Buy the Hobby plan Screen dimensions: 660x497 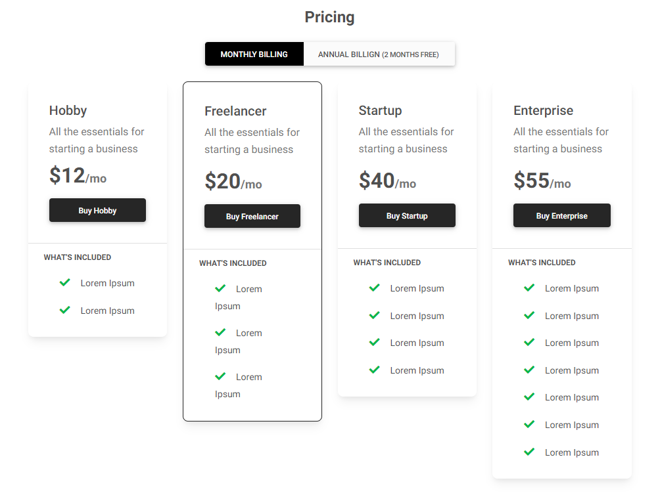click(97, 210)
